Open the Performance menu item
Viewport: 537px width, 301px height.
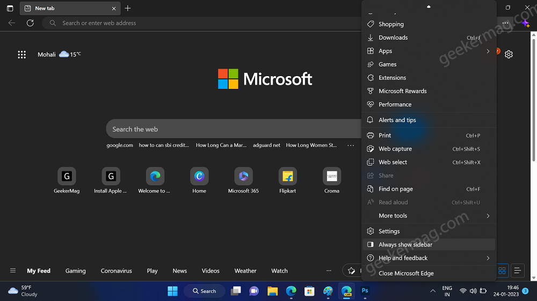click(429, 104)
